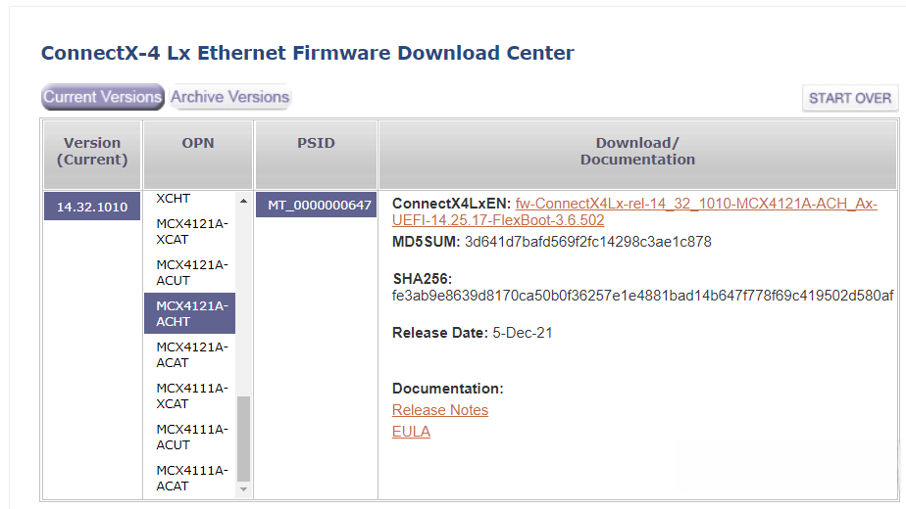
Task: Click the OPN list scrollbar thumb
Action: coord(244,439)
